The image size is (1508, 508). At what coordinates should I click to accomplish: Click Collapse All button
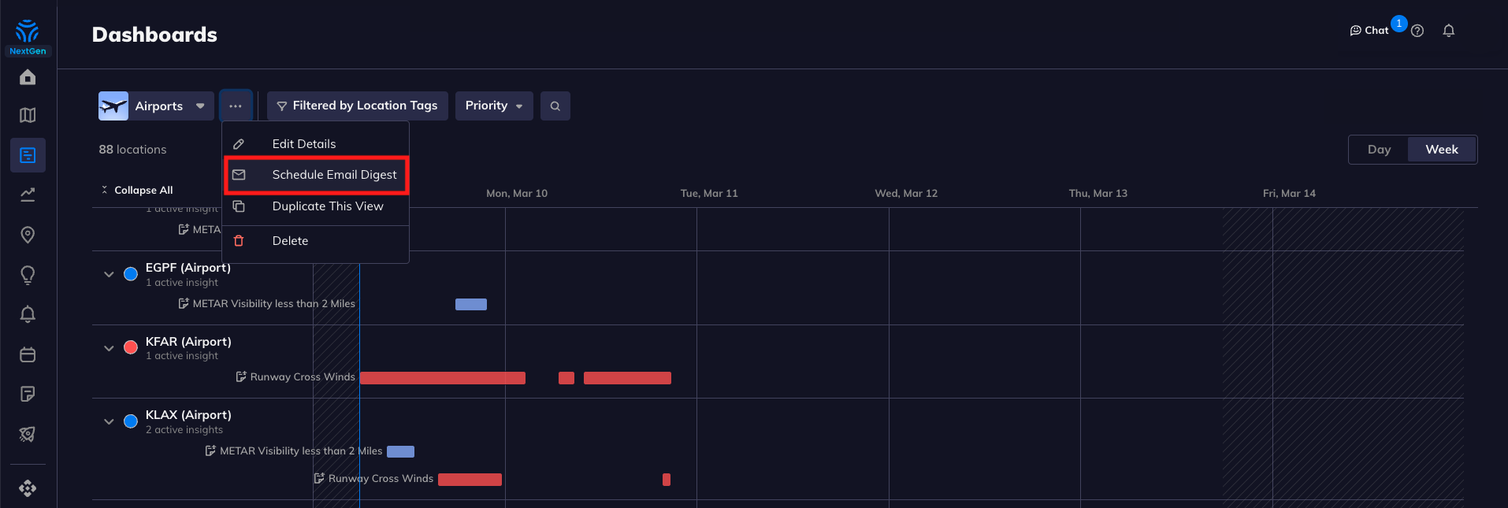[137, 191]
